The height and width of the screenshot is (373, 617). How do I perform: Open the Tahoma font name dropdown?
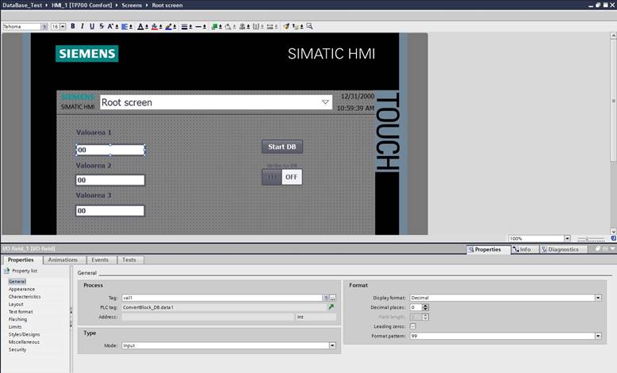click(45, 26)
